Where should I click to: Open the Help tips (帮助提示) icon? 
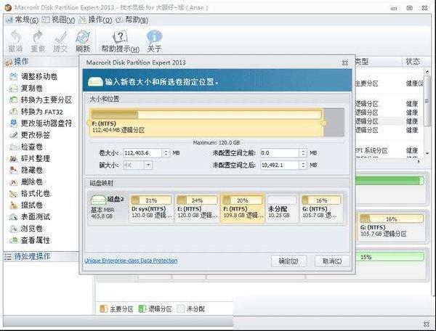pos(120,41)
